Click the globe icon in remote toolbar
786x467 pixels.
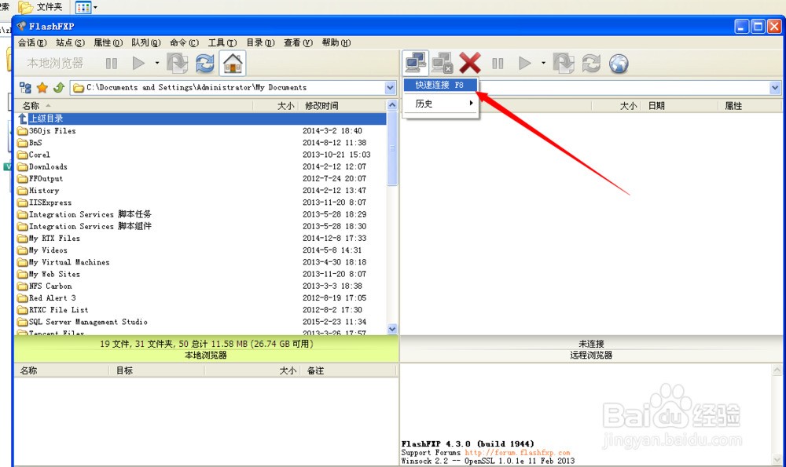[x=619, y=64]
